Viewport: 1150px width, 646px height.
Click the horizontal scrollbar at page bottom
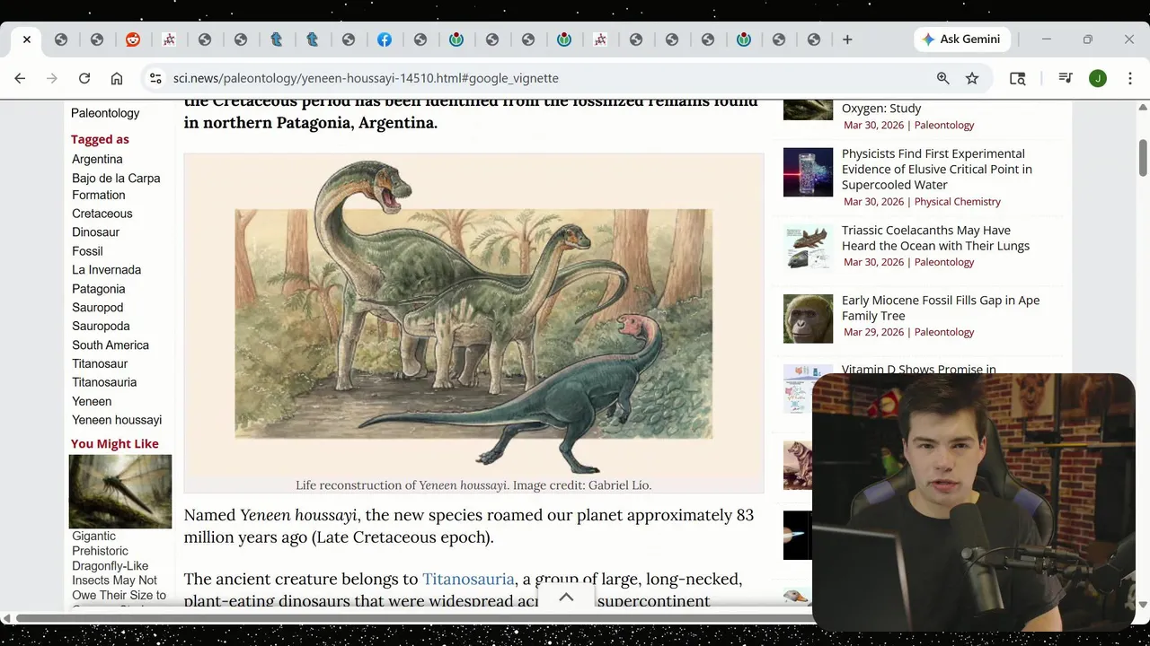(x=413, y=618)
